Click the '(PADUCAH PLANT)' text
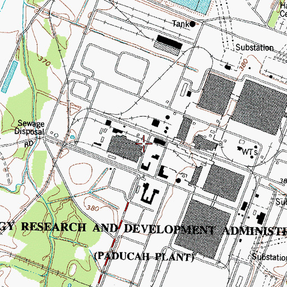This screenshot has width=287, height=287. 144,257
